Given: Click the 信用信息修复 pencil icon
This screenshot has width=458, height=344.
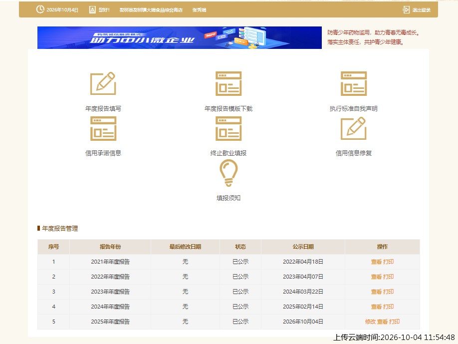Looking at the screenshot, I should pos(354,128).
